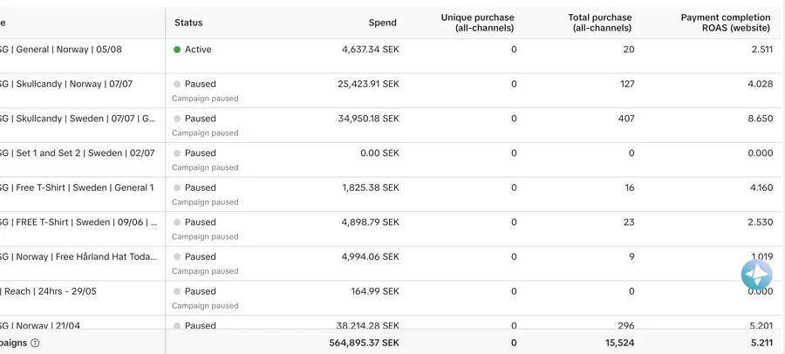Screen dimensions: 785x354
Task: Click 'Campaign paused' note under Free Hårland Hat row
Action: [205, 271]
